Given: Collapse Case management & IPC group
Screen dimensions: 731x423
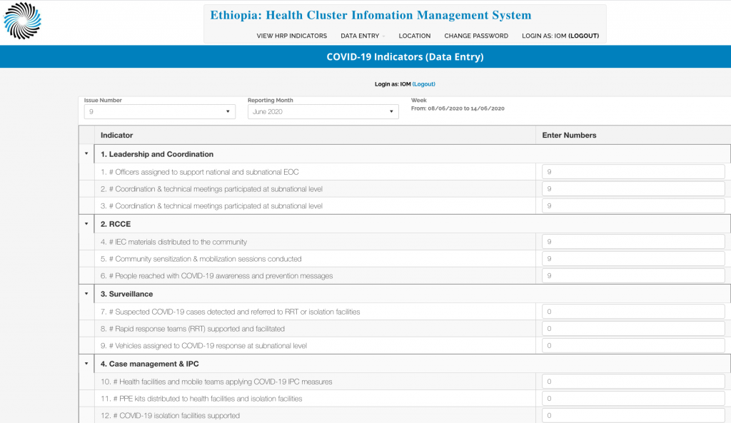Looking at the screenshot, I should (x=86, y=363).
